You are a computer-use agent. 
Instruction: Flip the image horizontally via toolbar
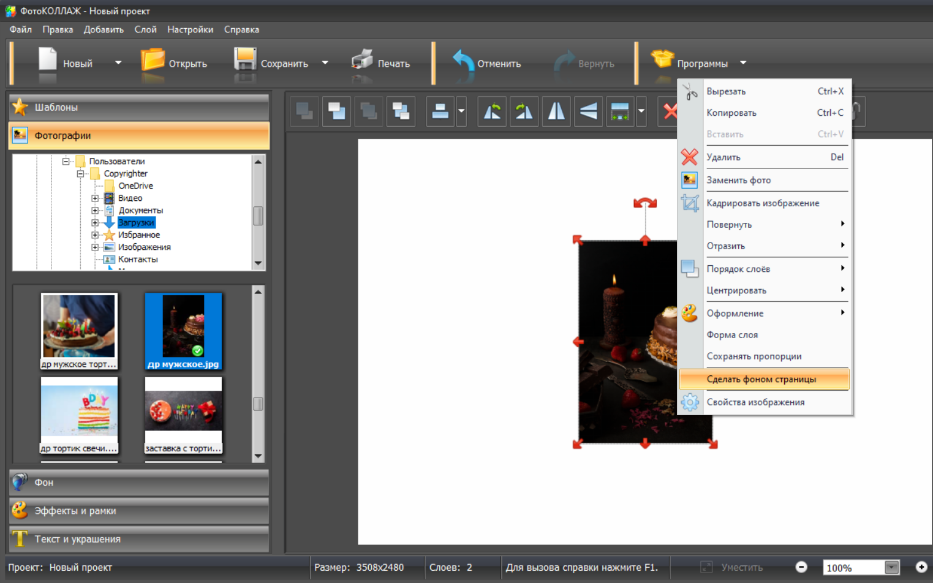(556, 111)
